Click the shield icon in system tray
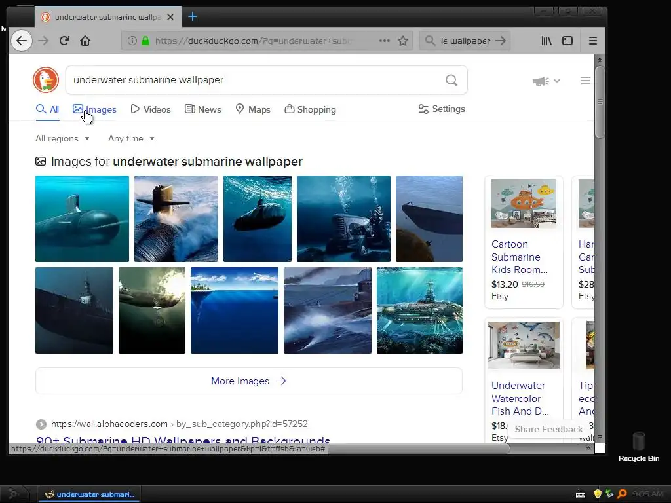Viewport: 671px width, 503px height. (598, 494)
